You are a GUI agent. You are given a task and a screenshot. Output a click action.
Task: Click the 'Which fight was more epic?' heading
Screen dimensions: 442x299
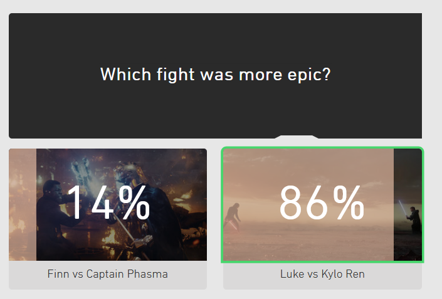(216, 75)
